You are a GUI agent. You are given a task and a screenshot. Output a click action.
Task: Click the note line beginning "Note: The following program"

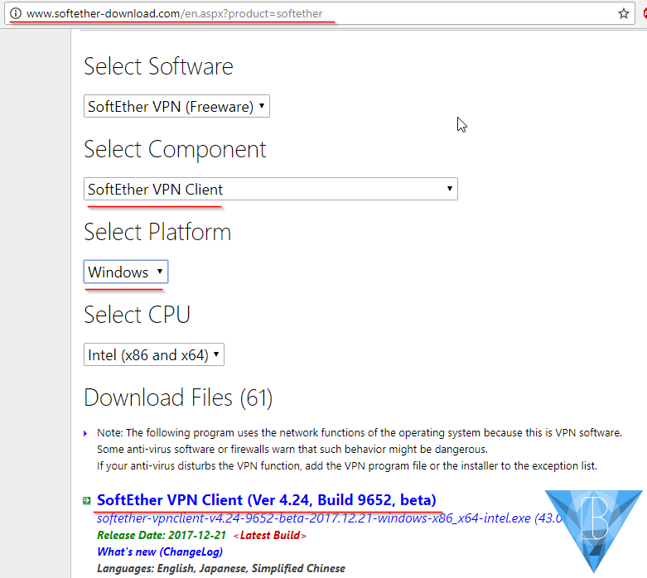pyautogui.click(x=360, y=433)
